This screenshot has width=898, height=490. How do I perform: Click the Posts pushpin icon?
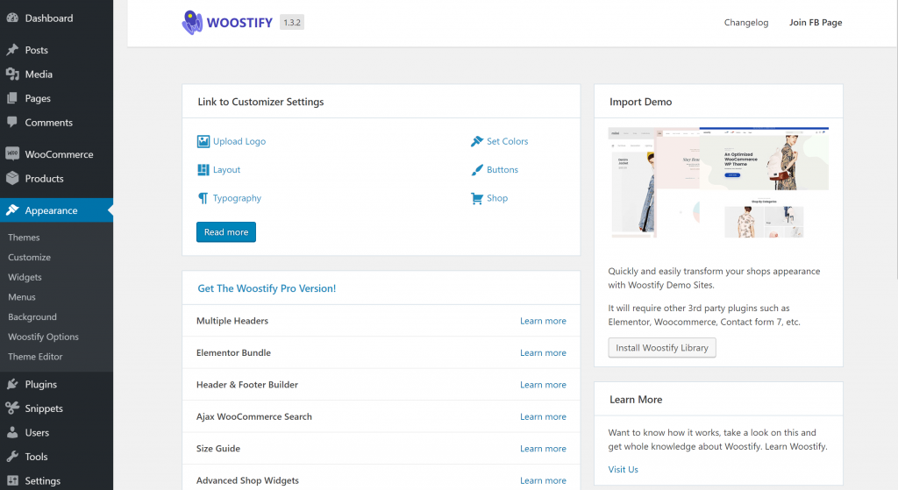tap(12, 50)
